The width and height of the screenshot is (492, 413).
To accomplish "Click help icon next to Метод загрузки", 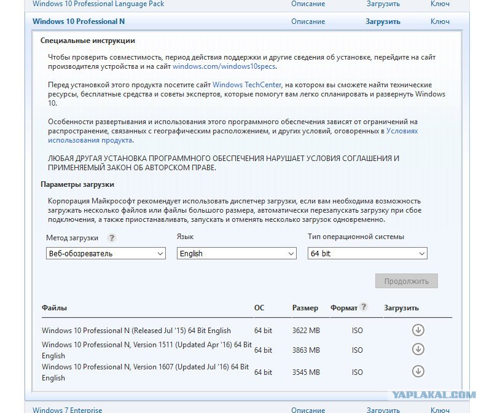I will (111, 238).
